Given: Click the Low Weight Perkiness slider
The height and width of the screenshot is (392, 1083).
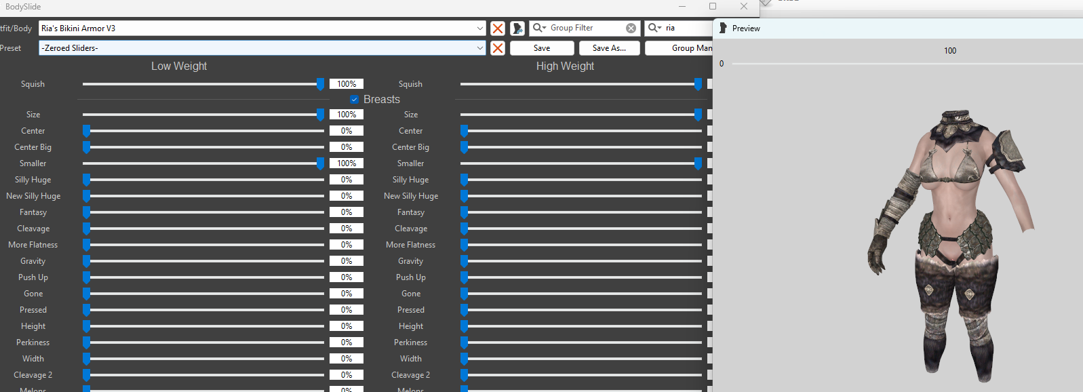Looking at the screenshot, I should click(203, 342).
